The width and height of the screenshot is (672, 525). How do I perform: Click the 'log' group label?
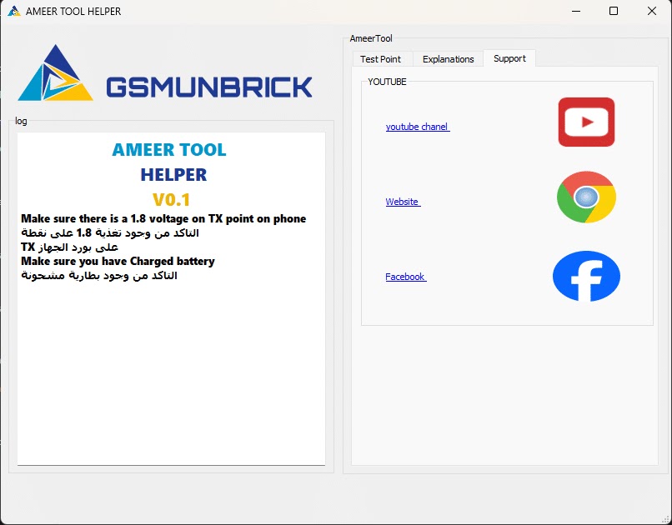(21, 121)
